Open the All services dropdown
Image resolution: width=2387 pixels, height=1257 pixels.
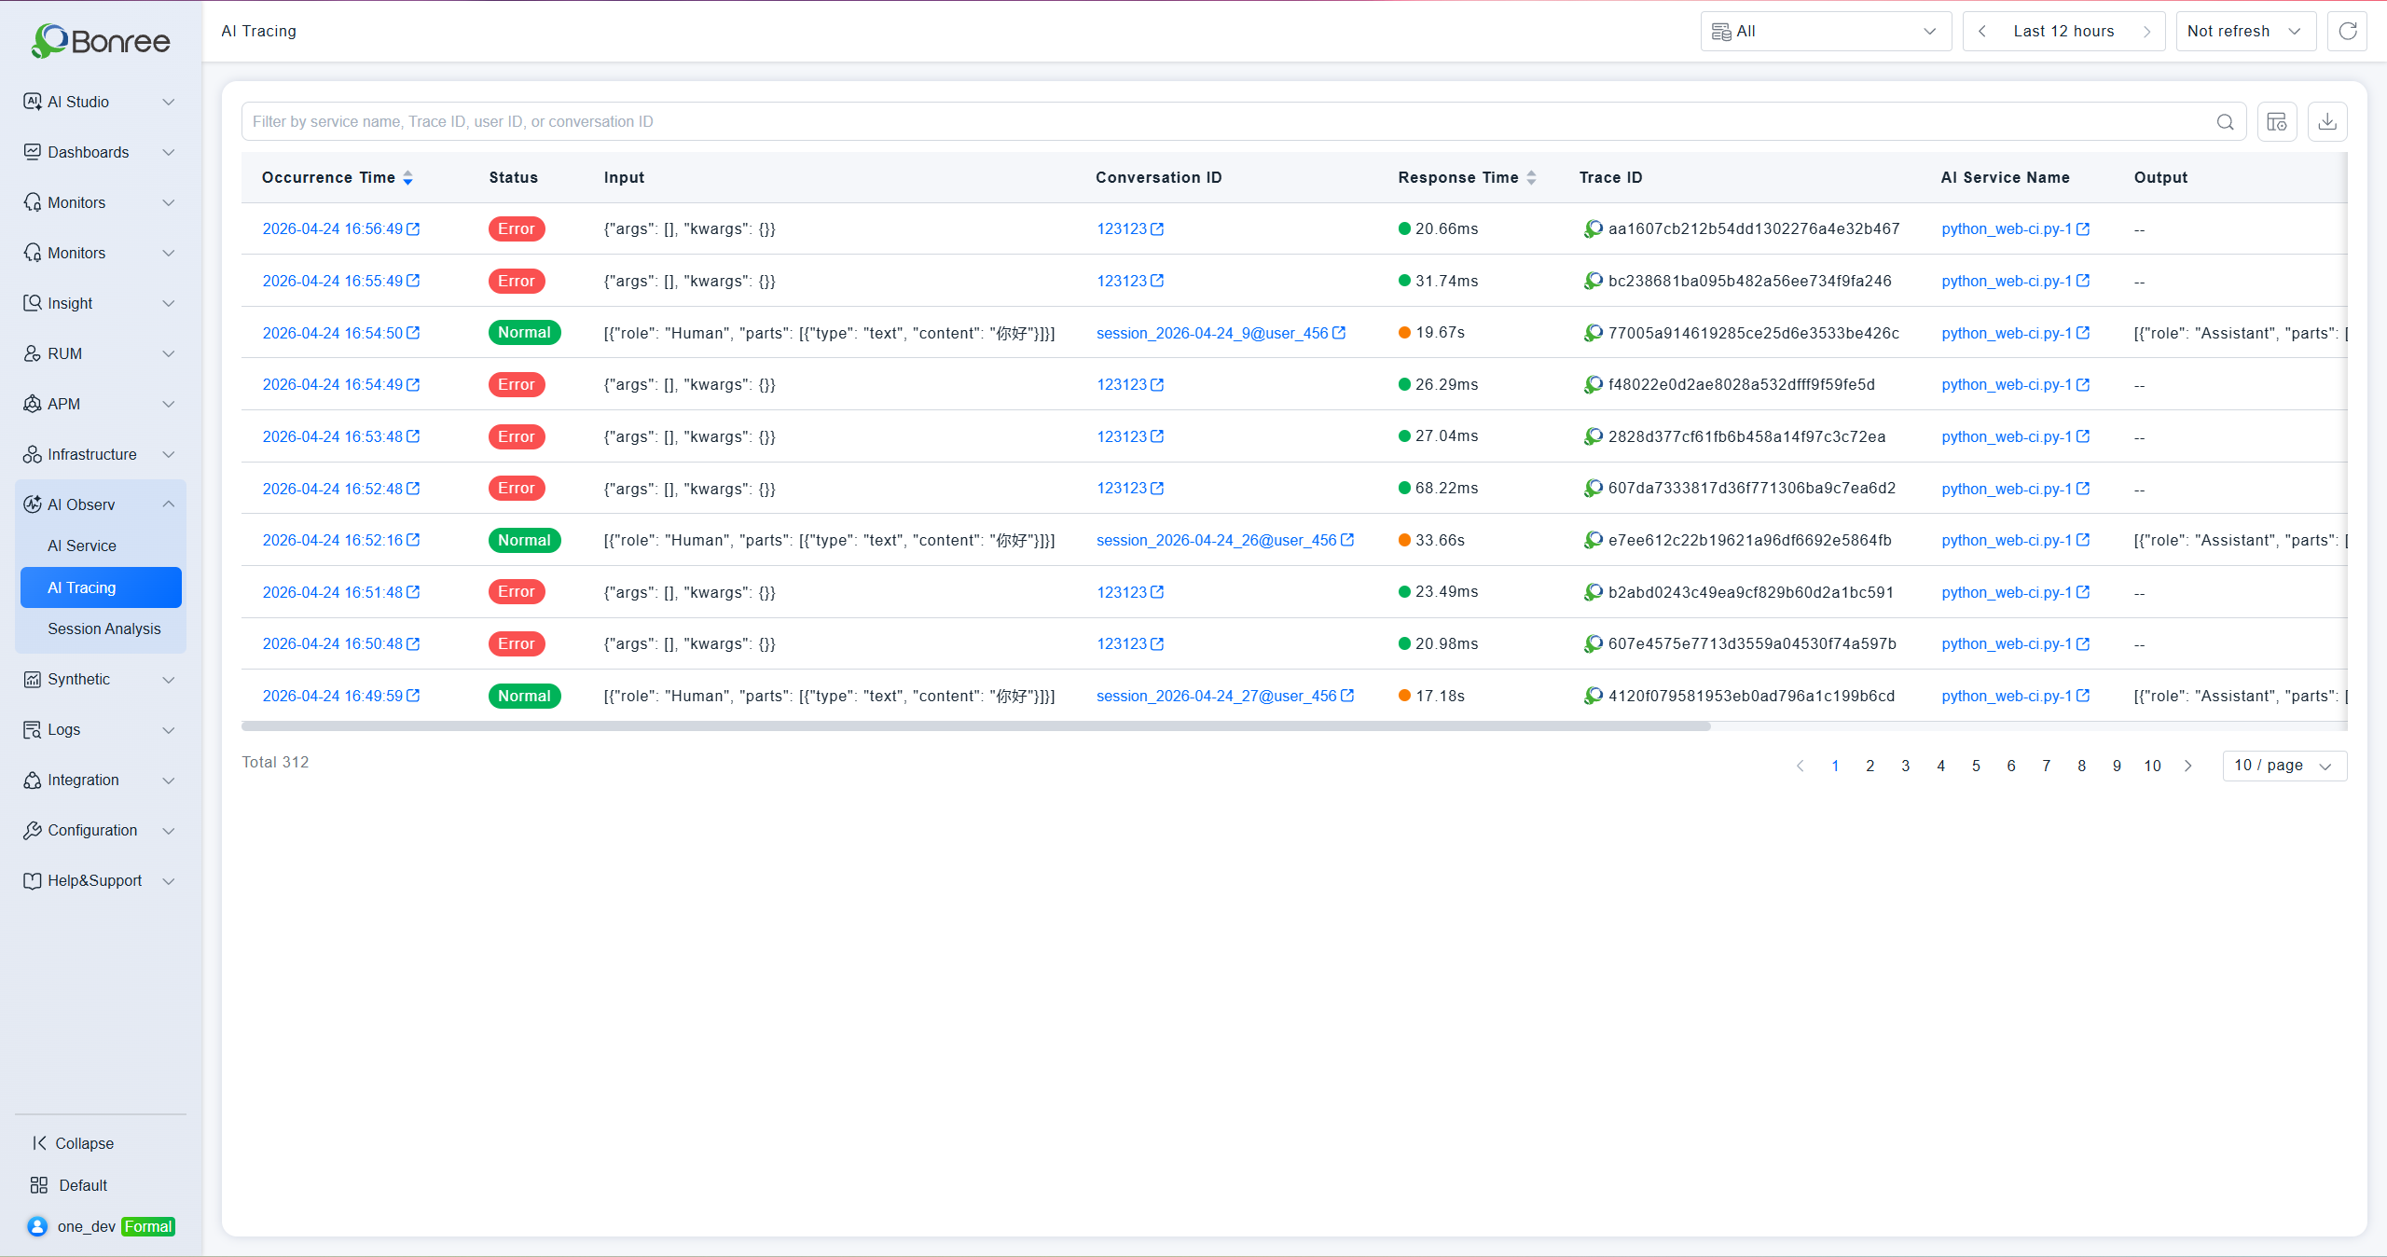(1826, 31)
